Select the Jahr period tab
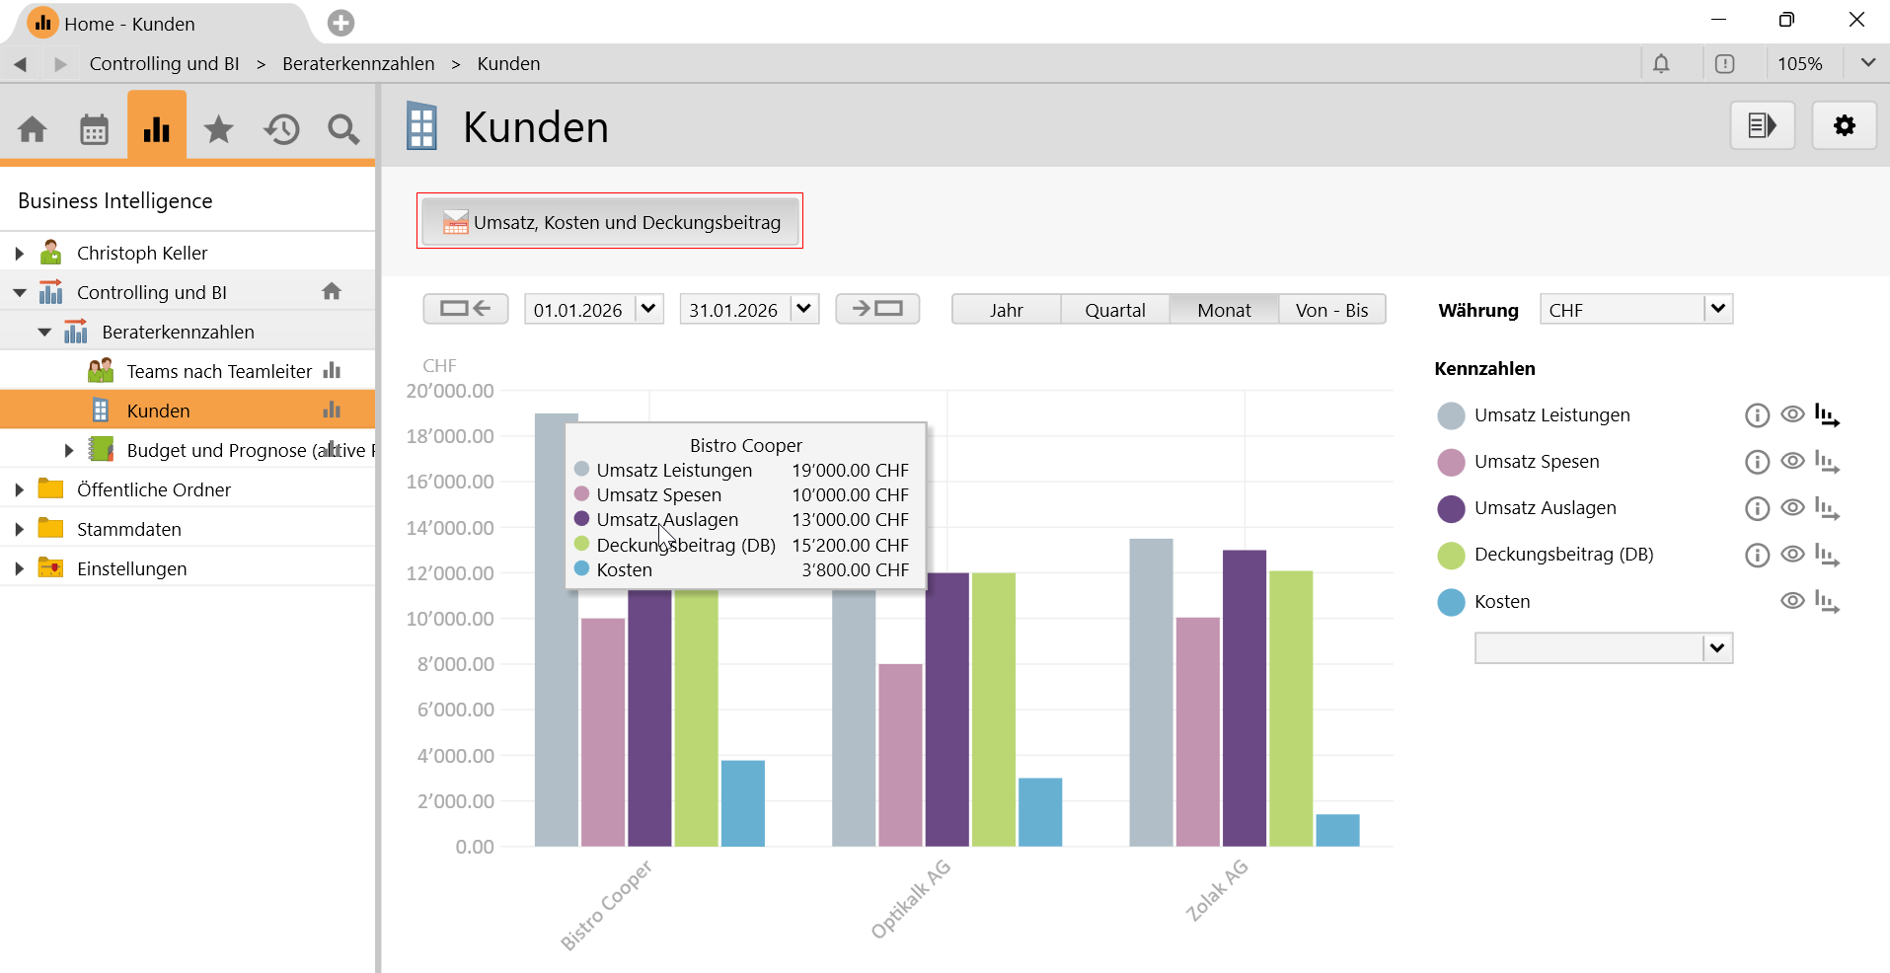Screen dimensions: 1890x973 click(1006, 310)
